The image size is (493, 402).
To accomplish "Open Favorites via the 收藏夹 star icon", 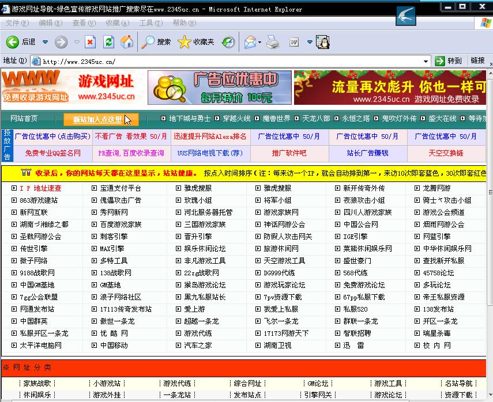I will 184,41.
